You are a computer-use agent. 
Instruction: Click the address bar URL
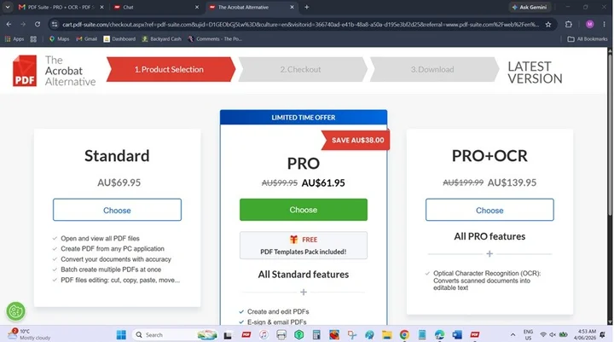point(300,24)
